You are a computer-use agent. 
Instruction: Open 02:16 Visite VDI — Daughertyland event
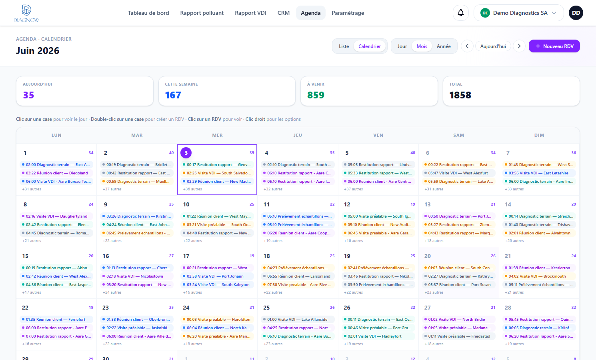coord(56,216)
